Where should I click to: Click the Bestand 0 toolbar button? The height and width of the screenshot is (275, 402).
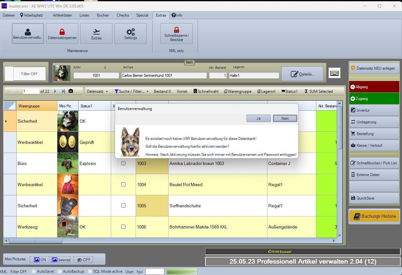click(x=162, y=91)
